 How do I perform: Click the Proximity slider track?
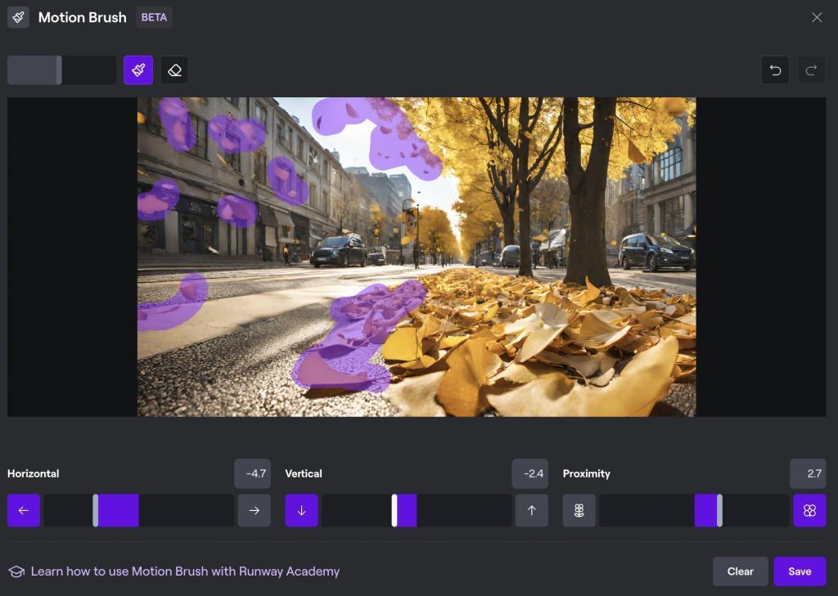pyautogui.click(x=694, y=510)
